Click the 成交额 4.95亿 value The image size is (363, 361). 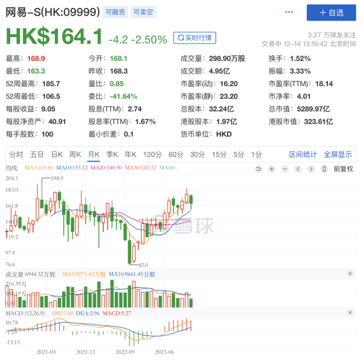pyautogui.click(x=219, y=71)
